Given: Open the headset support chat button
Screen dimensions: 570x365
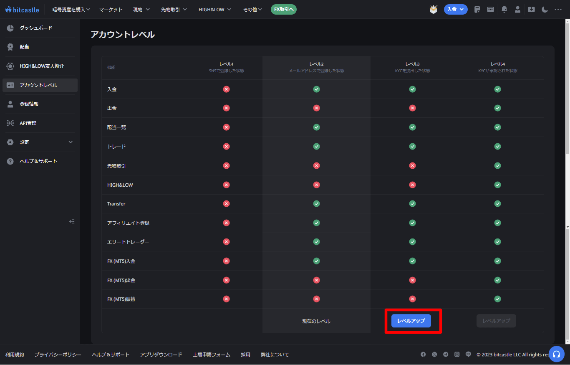Looking at the screenshot, I should tap(556, 354).
